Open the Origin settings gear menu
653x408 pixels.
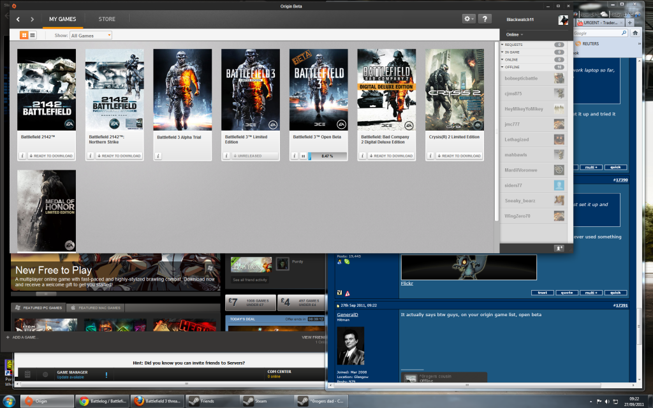469,18
